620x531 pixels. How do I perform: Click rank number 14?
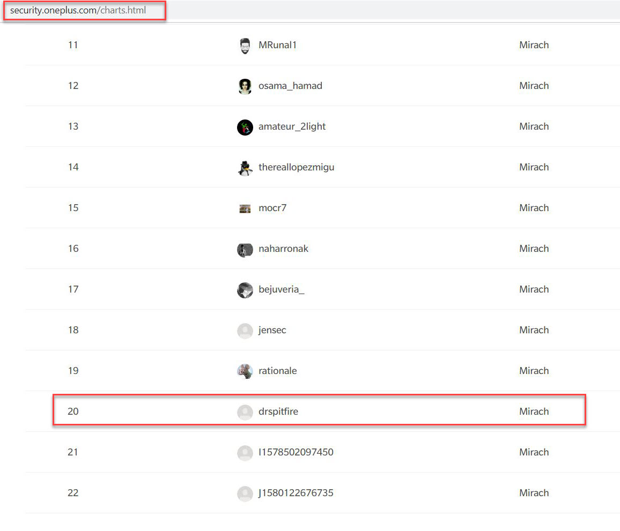point(73,167)
